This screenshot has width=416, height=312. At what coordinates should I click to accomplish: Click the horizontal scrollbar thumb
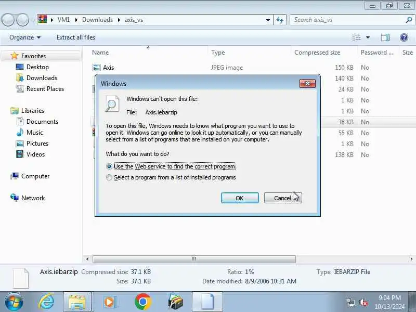tap(194, 259)
